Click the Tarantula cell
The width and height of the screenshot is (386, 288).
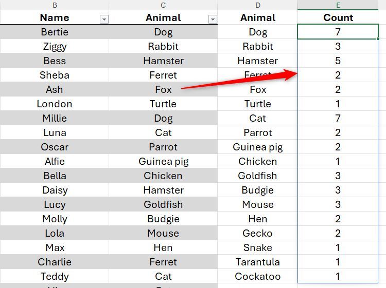point(258,262)
